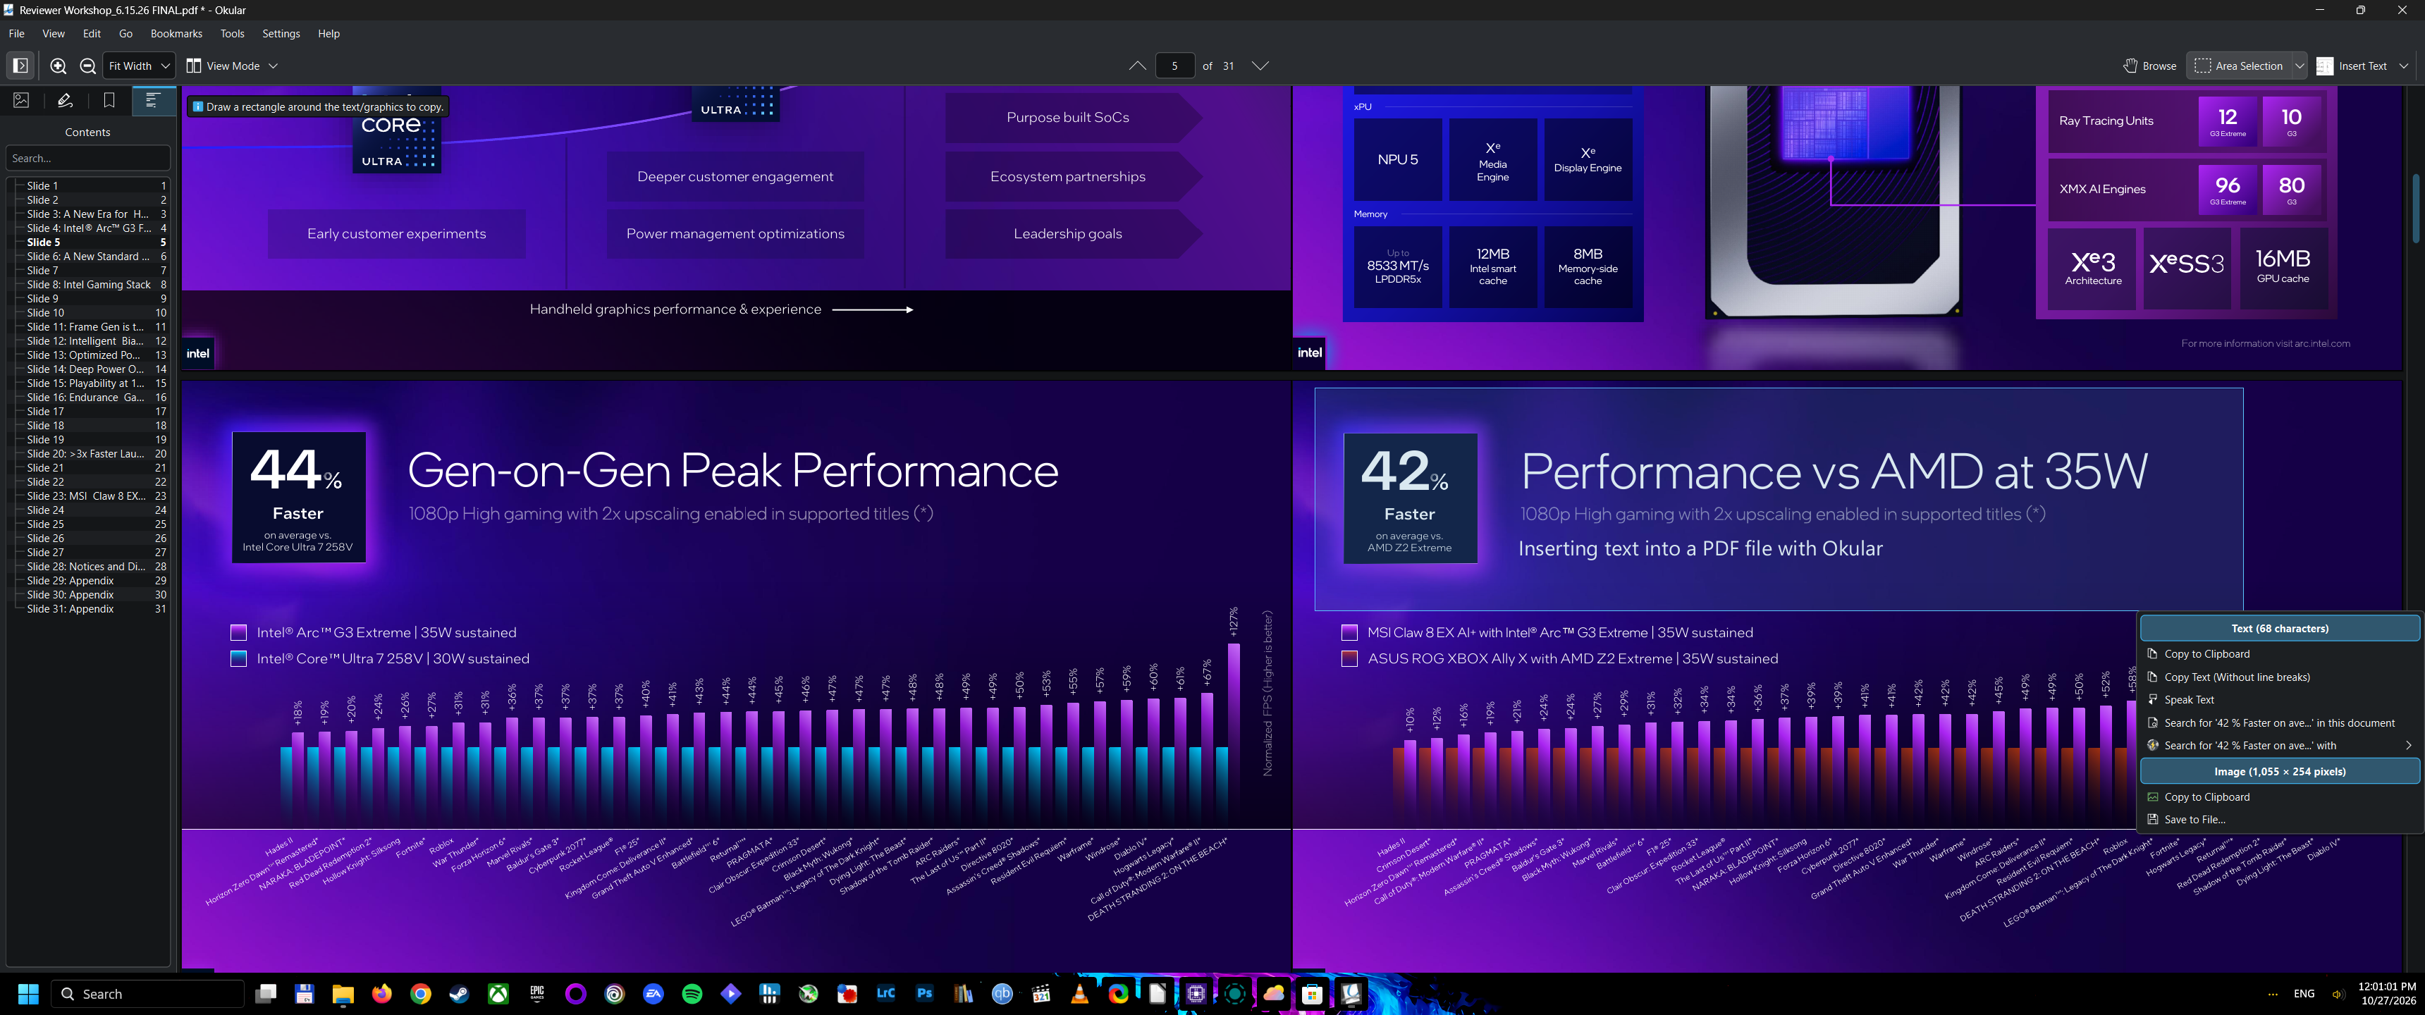Open the Bookmarks sidebar panel icon
The width and height of the screenshot is (2425, 1015).
coord(109,101)
